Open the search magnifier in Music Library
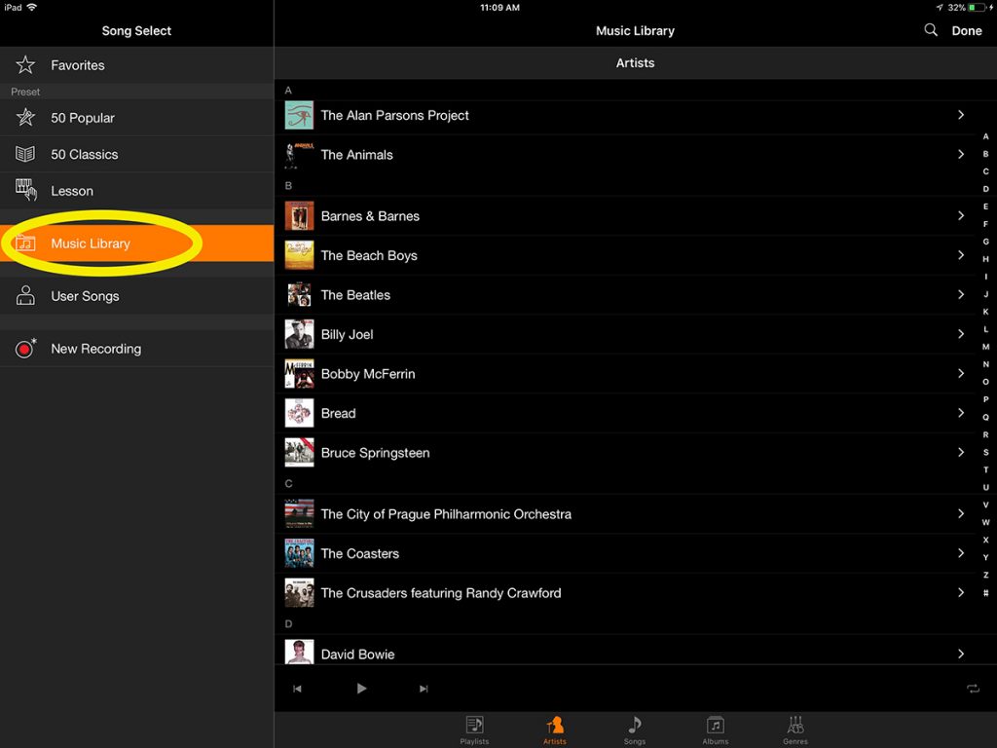This screenshot has width=997, height=748. tap(931, 30)
